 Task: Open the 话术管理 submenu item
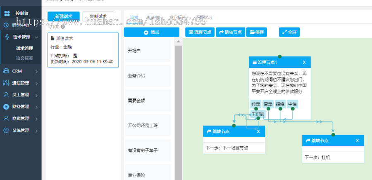[24, 49]
